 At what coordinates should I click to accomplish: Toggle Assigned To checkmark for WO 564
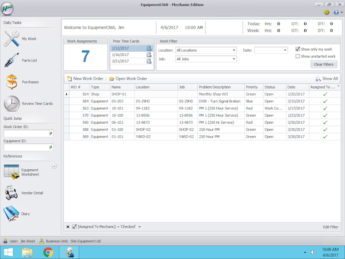point(325,94)
